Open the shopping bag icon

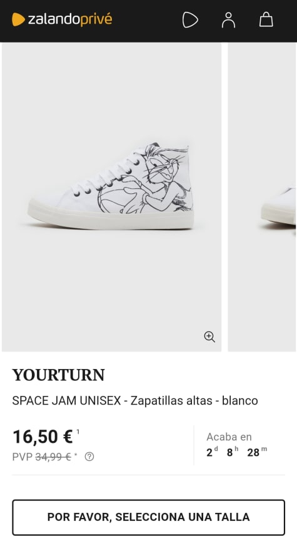(266, 19)
